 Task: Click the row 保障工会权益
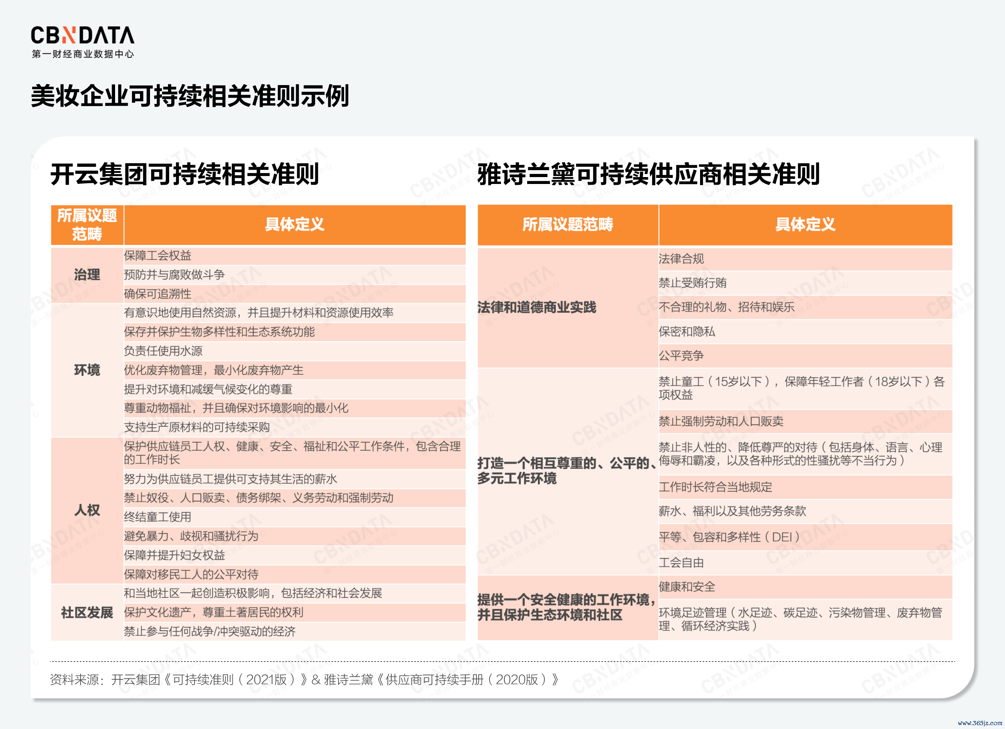158,256
